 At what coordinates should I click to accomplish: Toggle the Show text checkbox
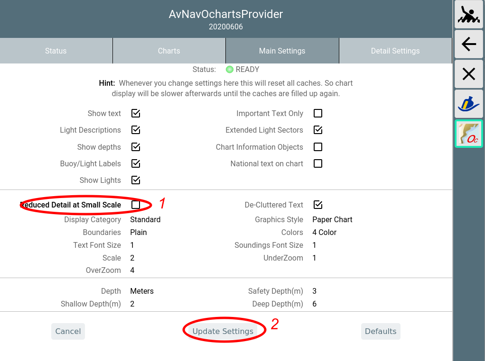click(x=136, y=114)
